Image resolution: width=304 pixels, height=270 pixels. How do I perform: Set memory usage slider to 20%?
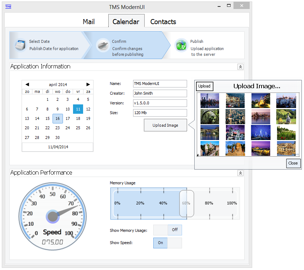pyautogui.click(x=141, y=203)
